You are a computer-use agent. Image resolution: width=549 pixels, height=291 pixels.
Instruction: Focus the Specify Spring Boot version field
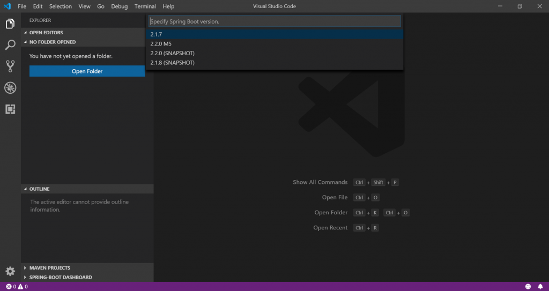(274, 21)
